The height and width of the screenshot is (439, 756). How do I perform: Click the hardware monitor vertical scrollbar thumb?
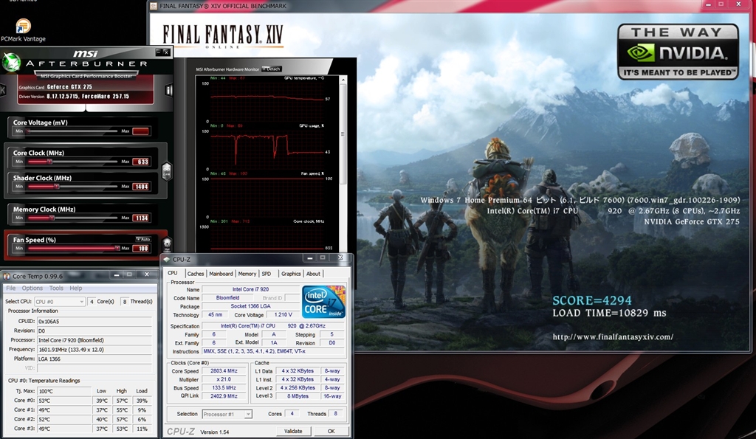click(x=343, y=134)
